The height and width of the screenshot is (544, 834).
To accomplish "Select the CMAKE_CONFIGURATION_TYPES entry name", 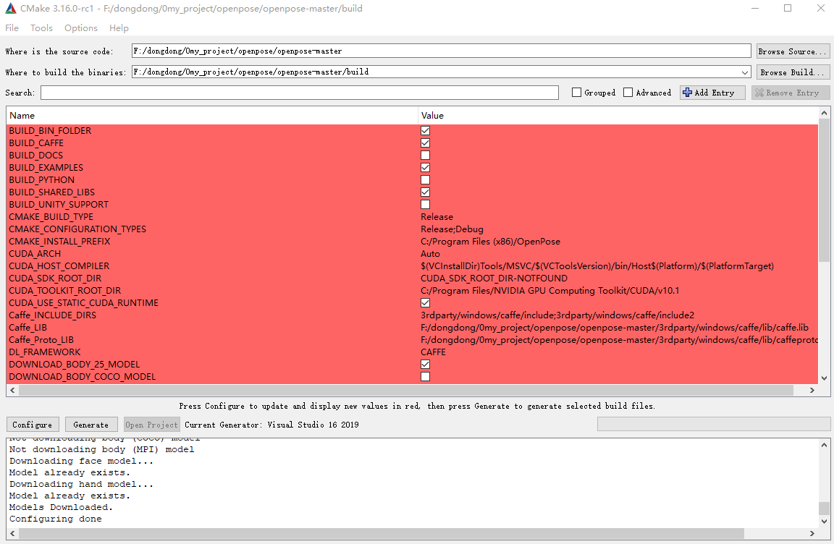I will click(77, 229).
